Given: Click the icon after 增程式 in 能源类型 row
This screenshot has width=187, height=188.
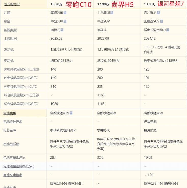Looking at the screenshot, I should pos(62,30).
